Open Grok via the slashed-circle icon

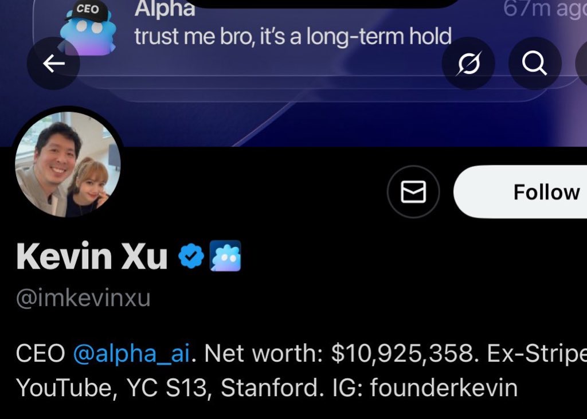468,63
